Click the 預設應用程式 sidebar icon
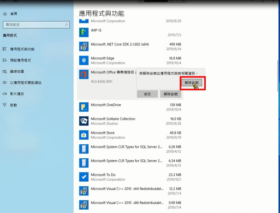This screenshot has width=280, height=213. pyautogui.click(x=5, y=60)
